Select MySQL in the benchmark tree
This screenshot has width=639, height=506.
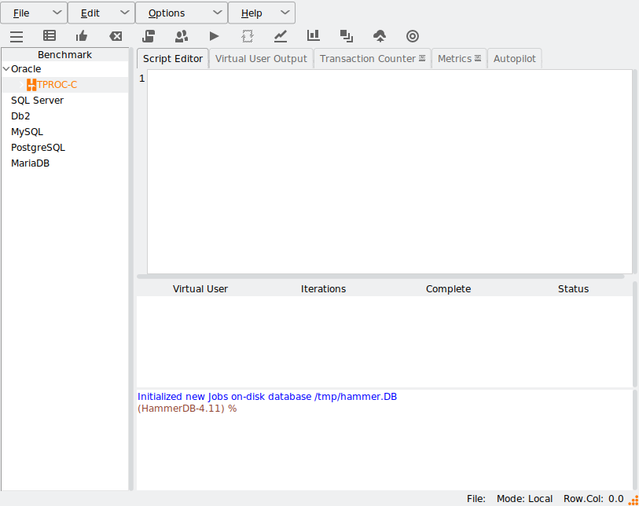click(x=27, y=132)
